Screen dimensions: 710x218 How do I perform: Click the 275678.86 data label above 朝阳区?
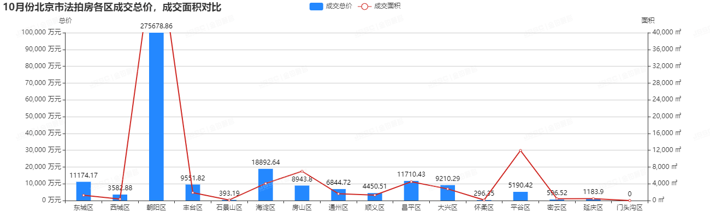pos(156,26)
